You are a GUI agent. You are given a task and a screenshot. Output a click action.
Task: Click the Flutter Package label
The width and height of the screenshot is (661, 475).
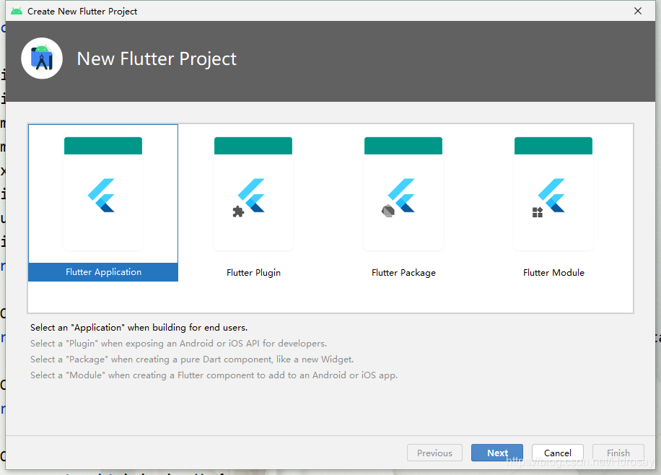pyautogui.click(x=403, y=273)
